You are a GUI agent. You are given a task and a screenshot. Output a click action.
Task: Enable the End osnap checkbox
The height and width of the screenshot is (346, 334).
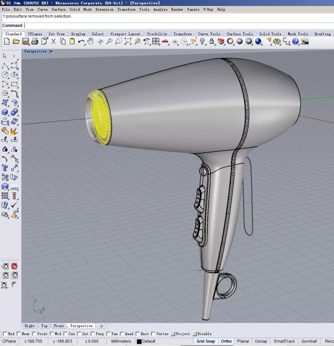click(x=5, y=334)
